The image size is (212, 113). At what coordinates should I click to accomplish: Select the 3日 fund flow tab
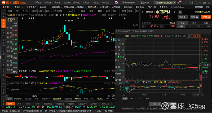tap(190, 26)
